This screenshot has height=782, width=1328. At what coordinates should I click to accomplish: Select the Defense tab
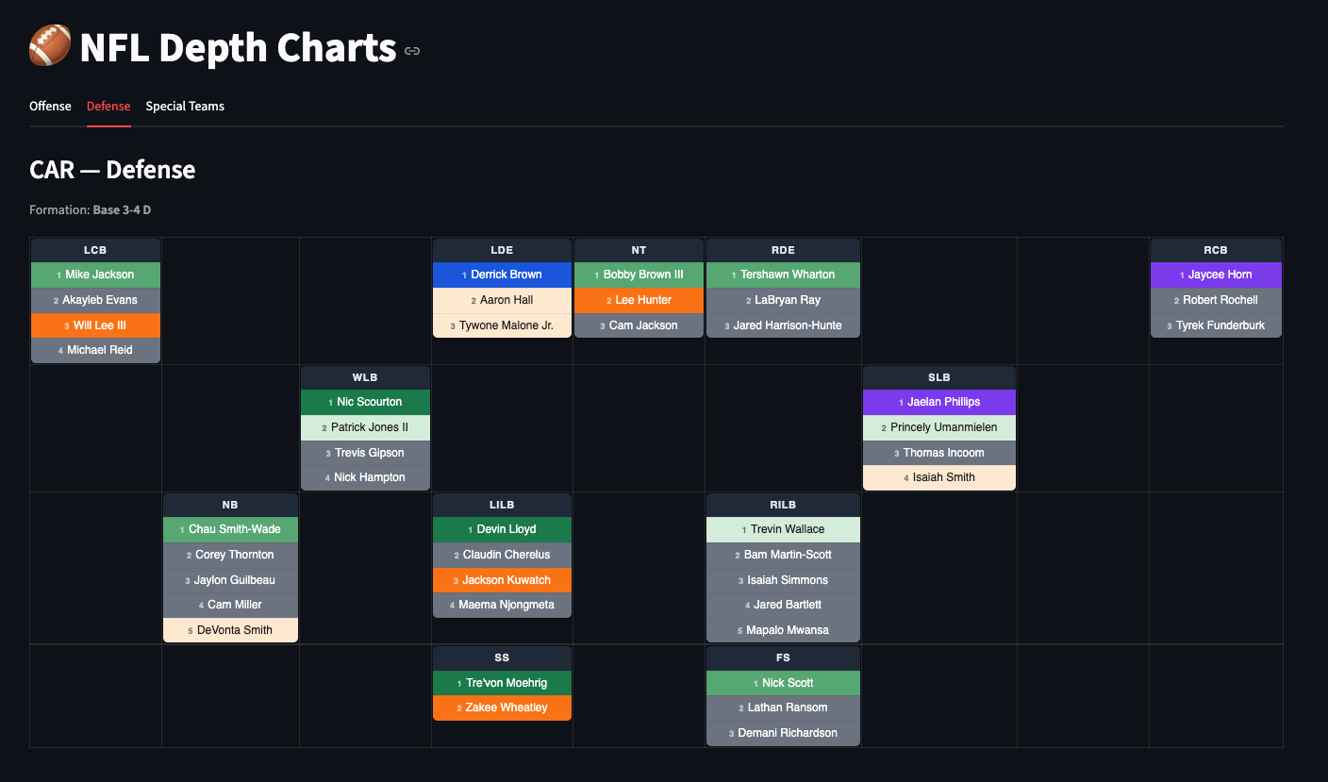[x=108, y=106]
